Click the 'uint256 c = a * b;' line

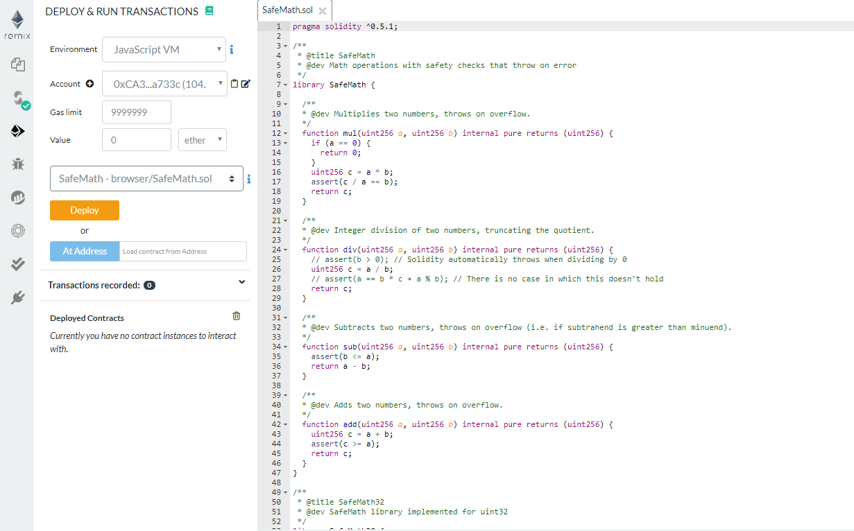coord(352,172)
